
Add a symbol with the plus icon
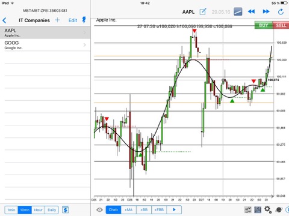click(57, 20)
